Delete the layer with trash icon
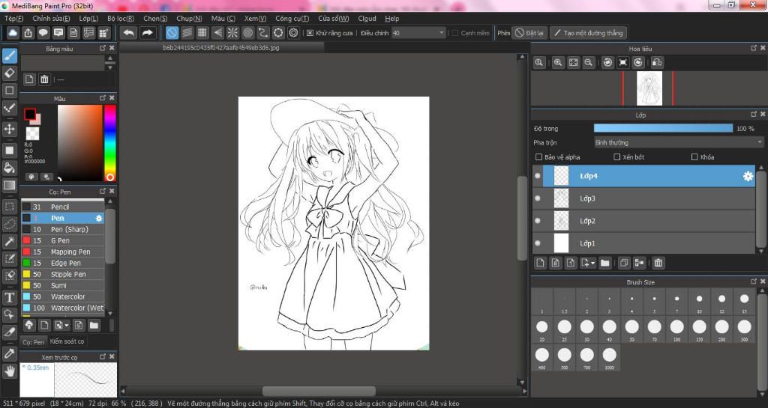The height and width of the screenshot is (408, 768). point(658,263)
